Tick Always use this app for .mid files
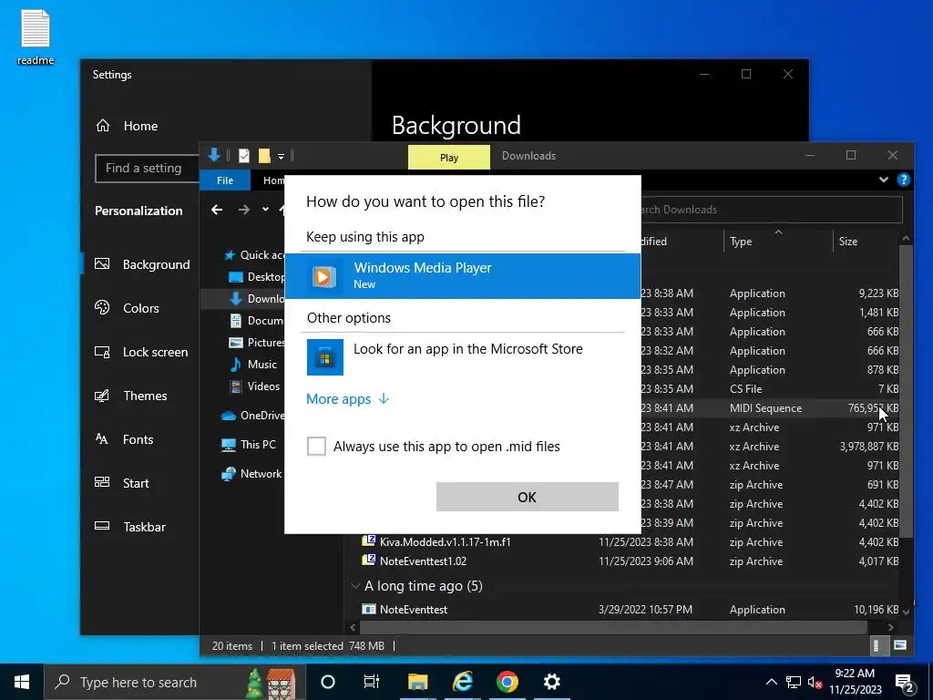This screenshot has width=933, height=700. 316,446
